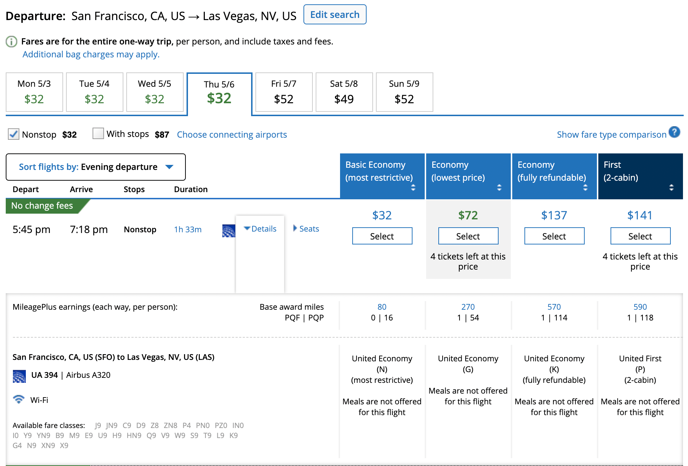Click the 7:18 pm arrival time
688x466 pixels.
click(x=89, y=229)
